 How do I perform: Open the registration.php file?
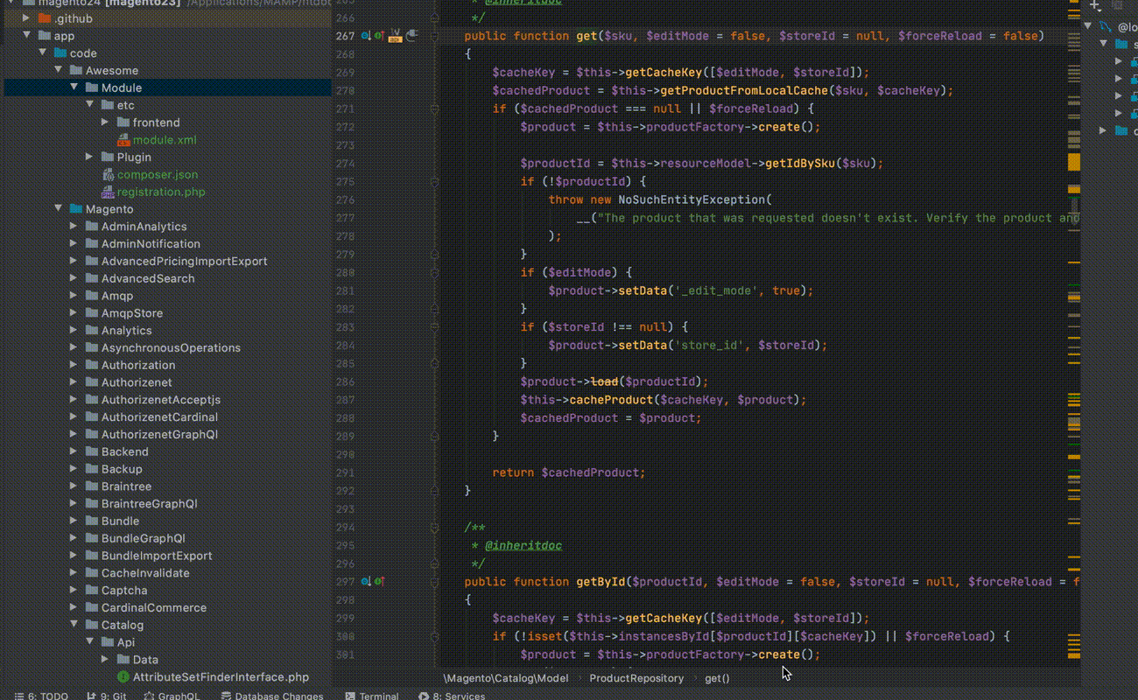pos(160,192)
